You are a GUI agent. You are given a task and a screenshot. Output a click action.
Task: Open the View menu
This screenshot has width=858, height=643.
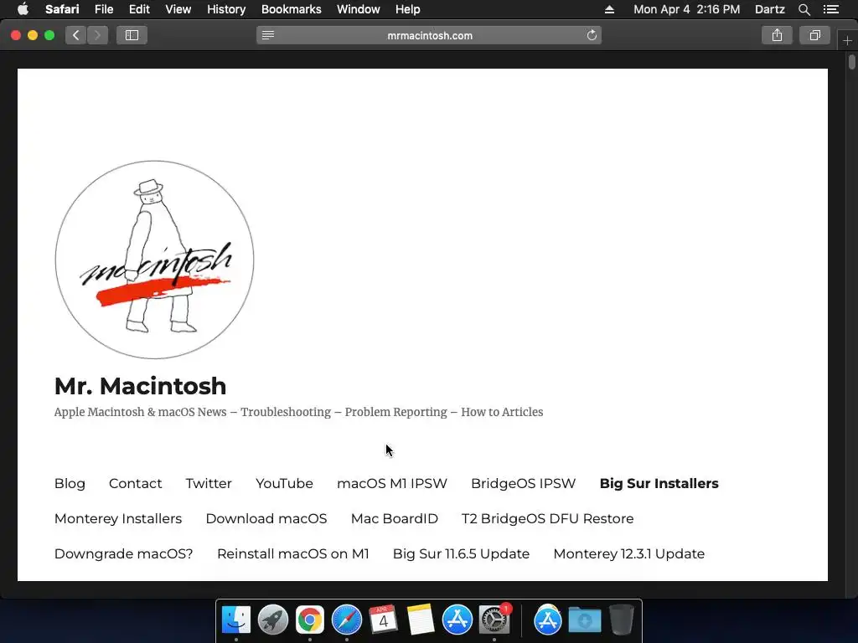[x=178, y=9]
